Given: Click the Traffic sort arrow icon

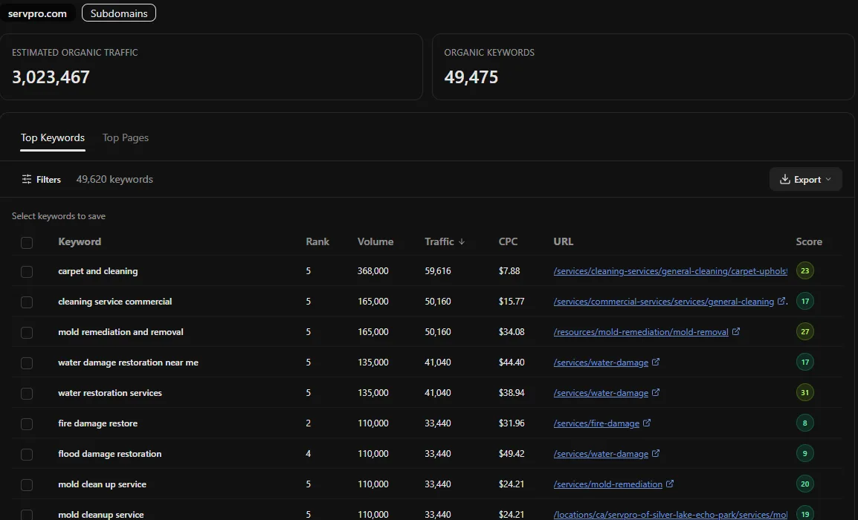Looking at the screenshot, I should point(462,241).
